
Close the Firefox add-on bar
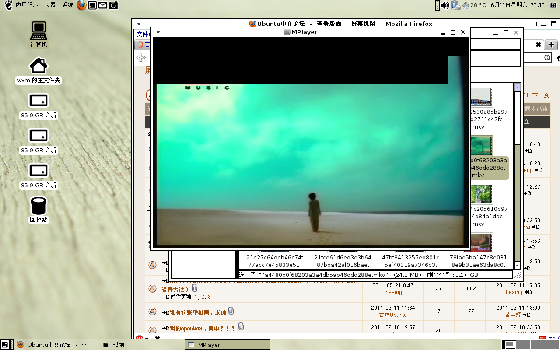pos(157,338)
